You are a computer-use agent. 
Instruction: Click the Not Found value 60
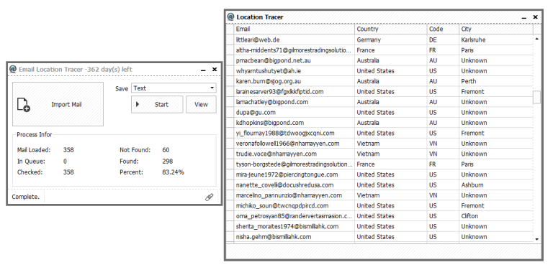(x=166, y=150)
